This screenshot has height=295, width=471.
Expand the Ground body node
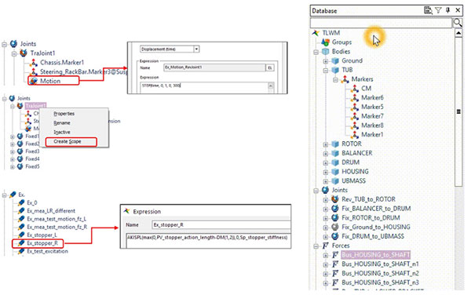326,61
